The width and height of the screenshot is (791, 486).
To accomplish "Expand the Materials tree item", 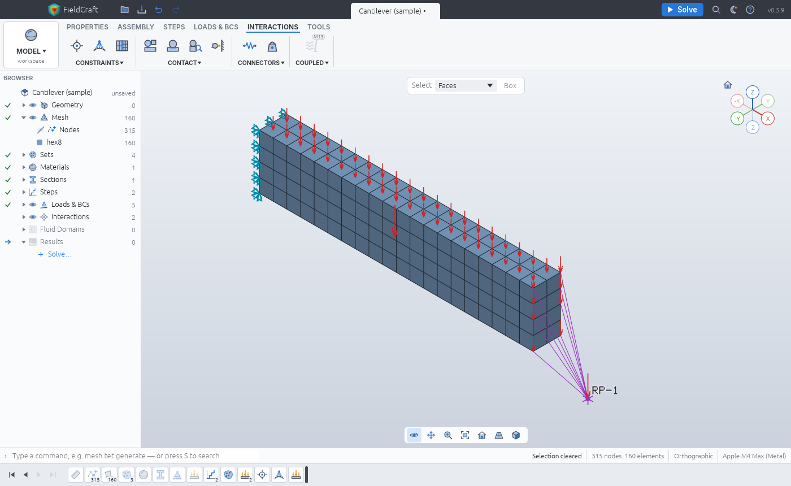I will click(24, 167).
